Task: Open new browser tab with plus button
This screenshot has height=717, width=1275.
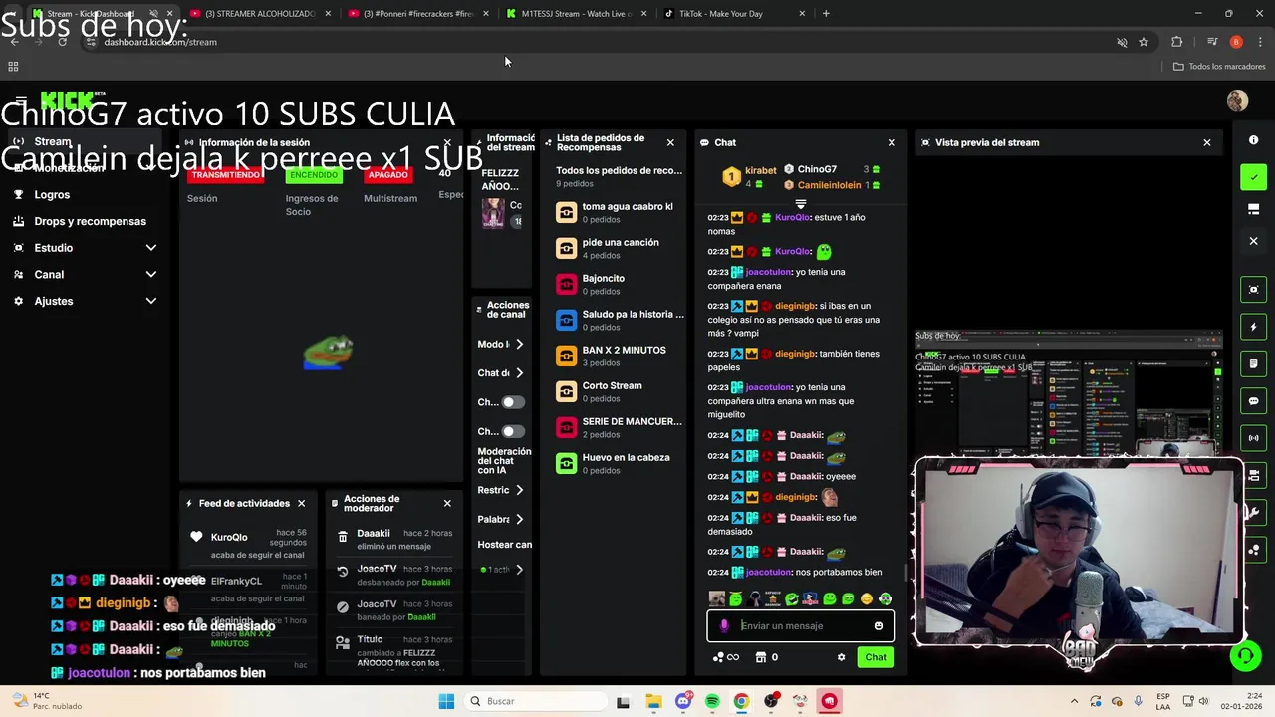Action: [826, 14]
